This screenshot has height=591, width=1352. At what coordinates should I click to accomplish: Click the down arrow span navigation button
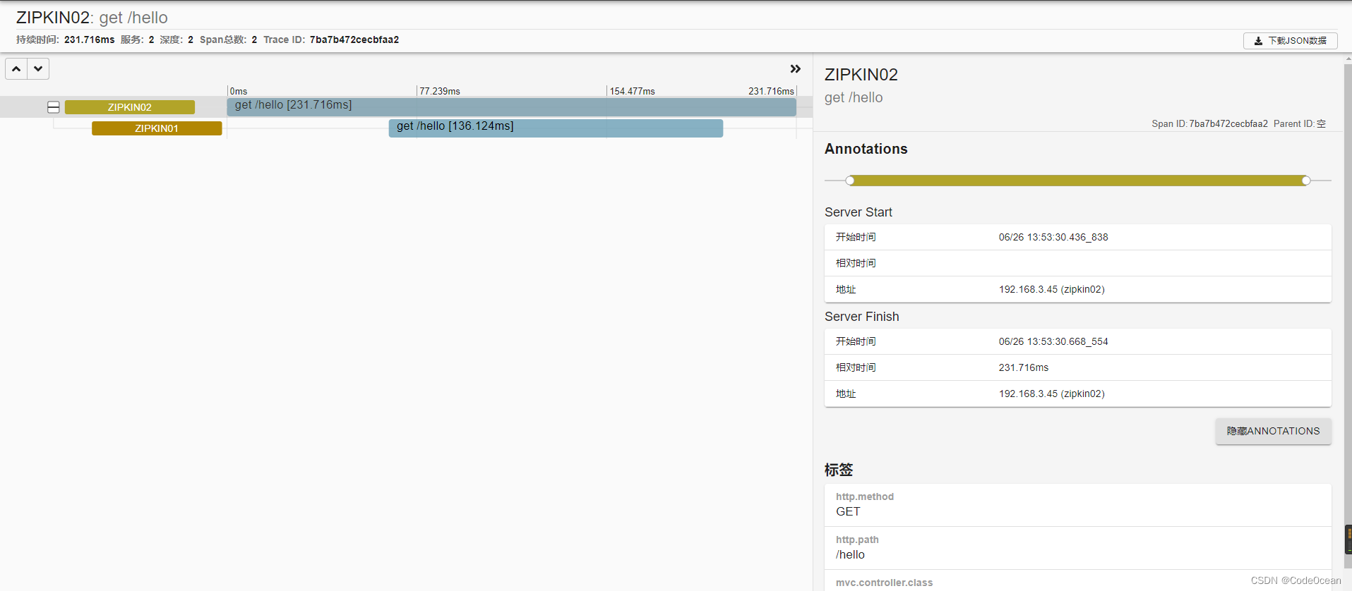pos(38,69)
